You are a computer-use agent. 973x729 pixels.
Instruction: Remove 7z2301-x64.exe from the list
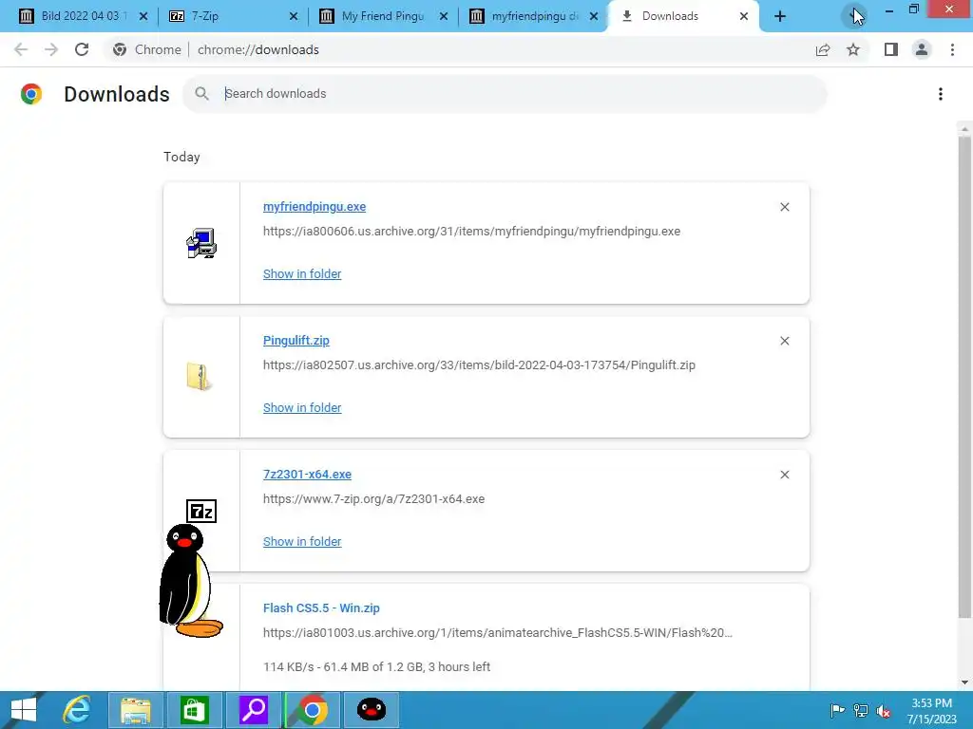coord(784,475)
